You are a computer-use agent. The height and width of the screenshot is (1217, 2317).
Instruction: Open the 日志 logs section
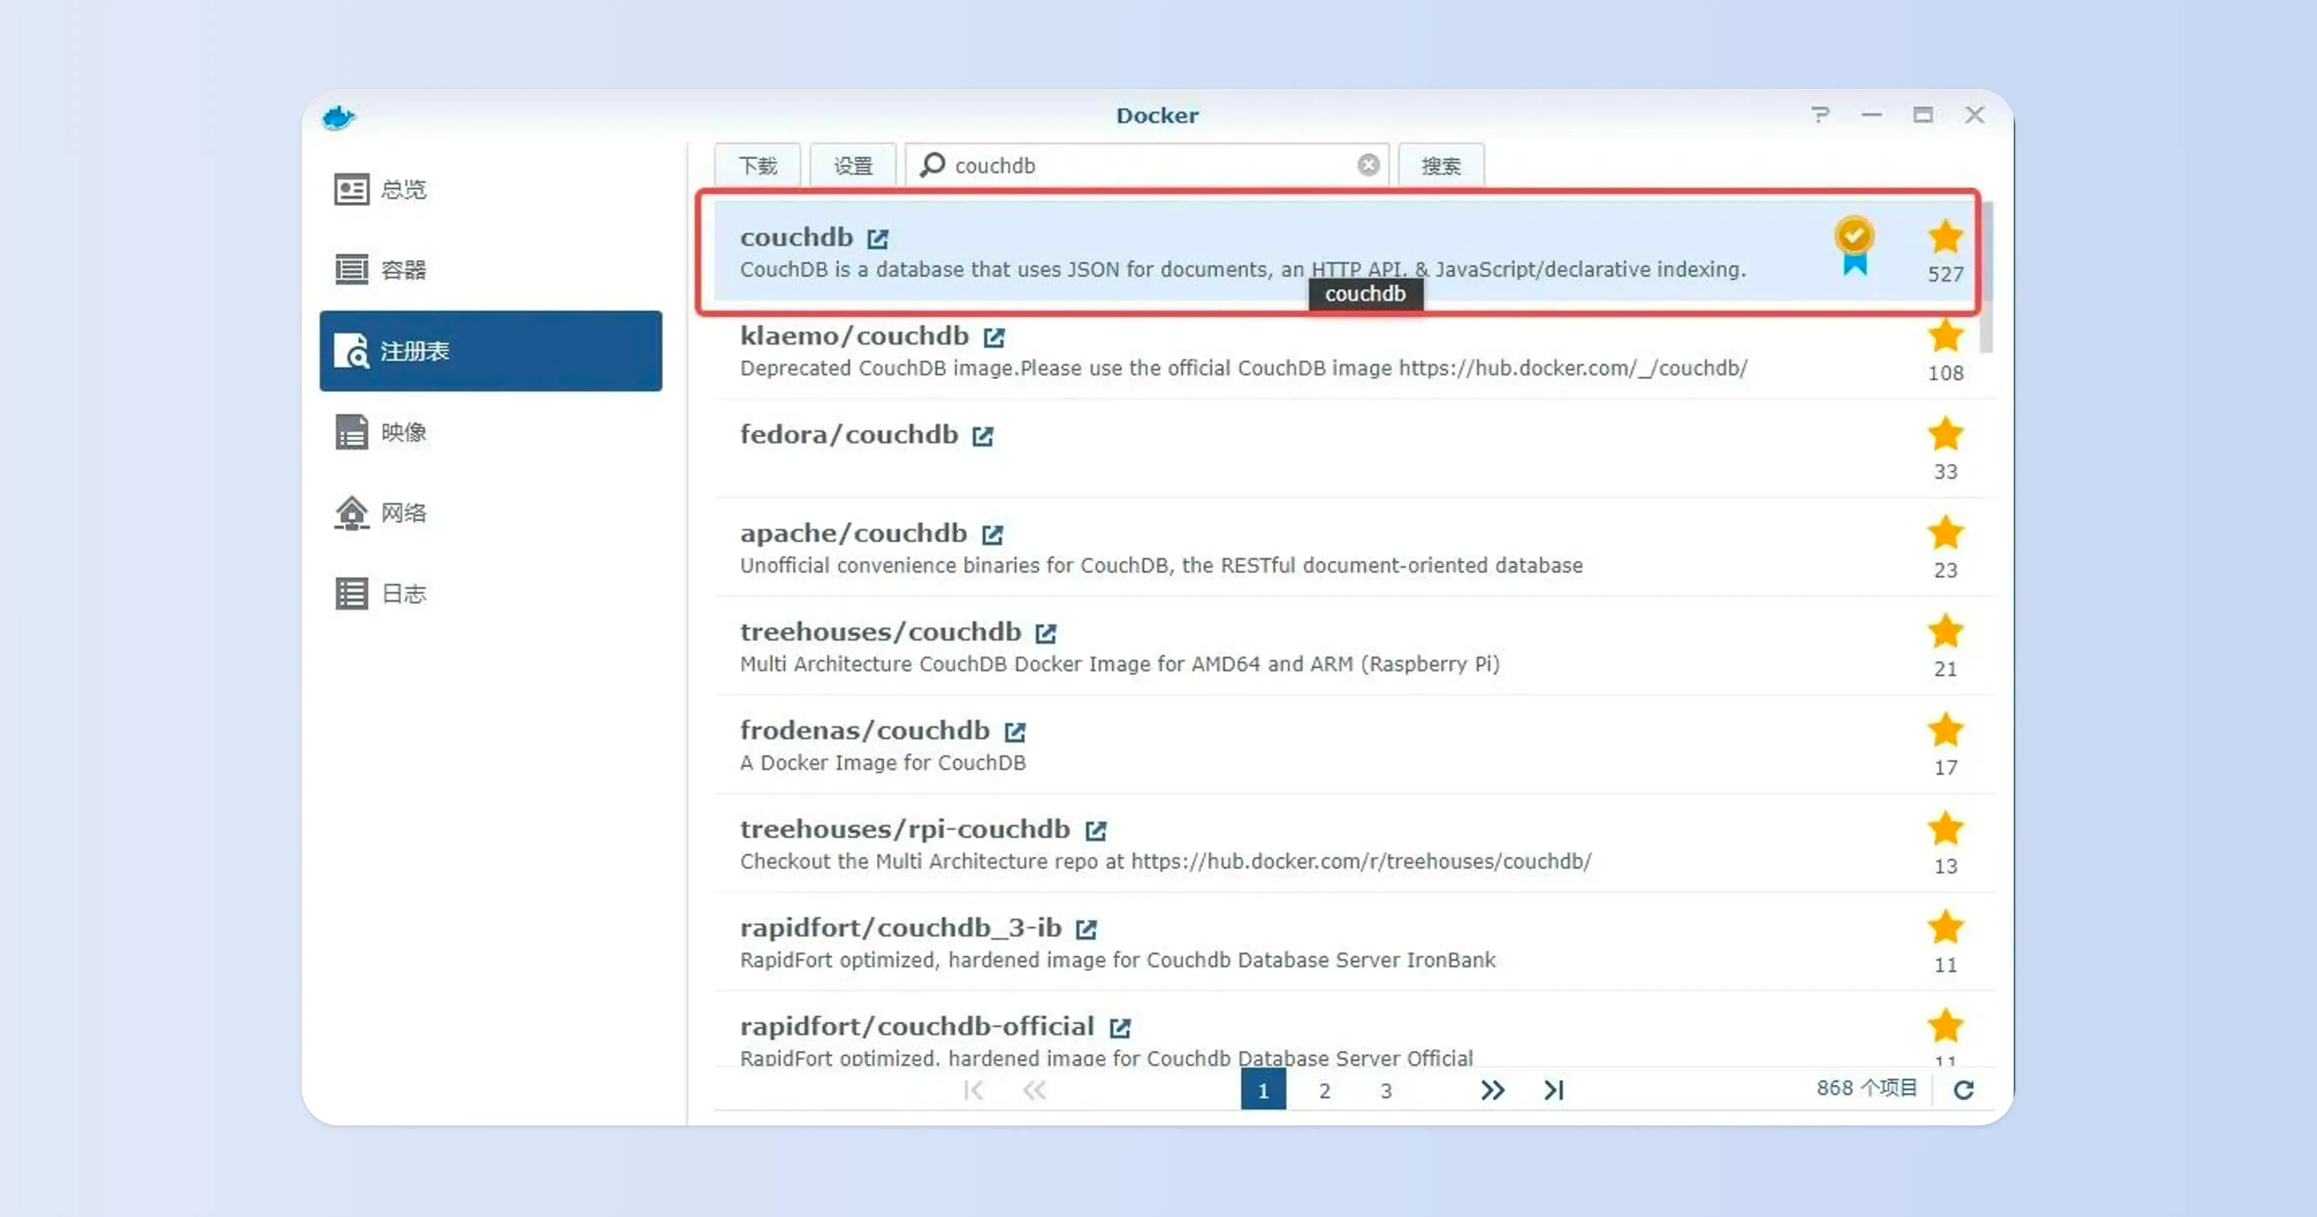coord(490,593)
